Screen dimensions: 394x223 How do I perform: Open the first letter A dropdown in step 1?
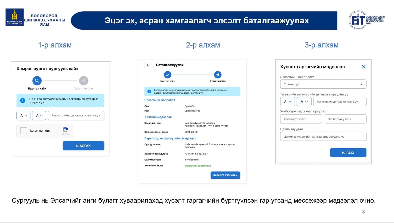[23, 116]
